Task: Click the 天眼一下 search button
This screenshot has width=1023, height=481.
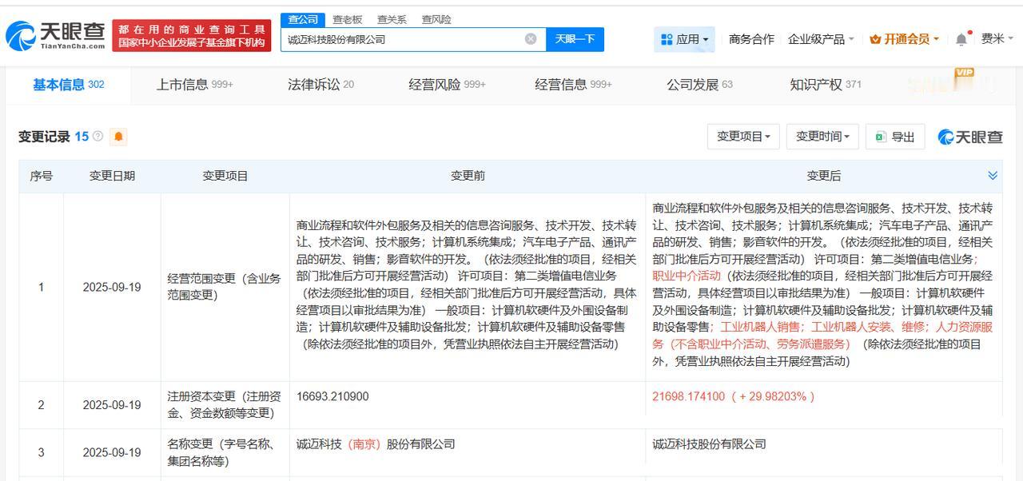Action: 575,39
